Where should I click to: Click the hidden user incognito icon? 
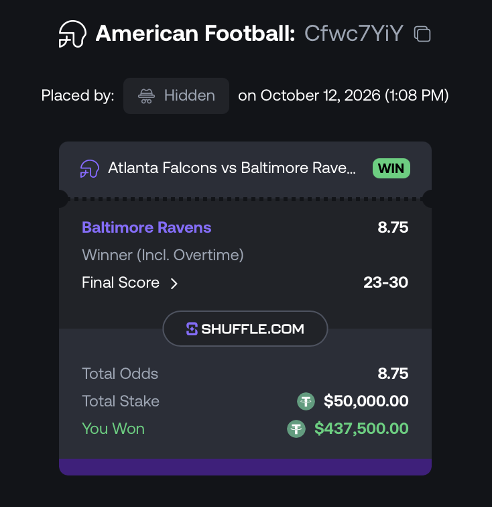(x=146, y=96)
